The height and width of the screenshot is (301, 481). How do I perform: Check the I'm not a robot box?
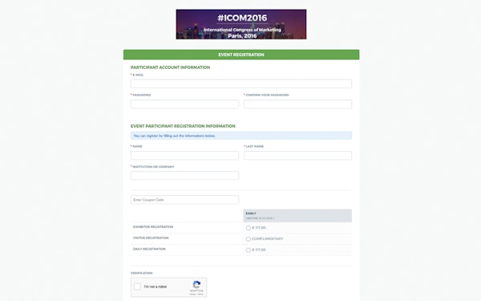137,287
